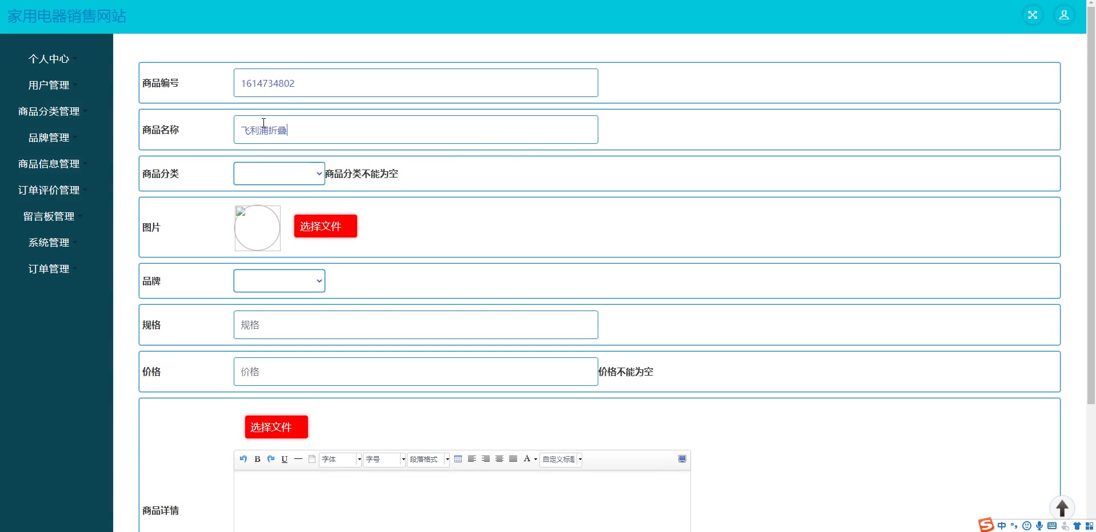Open the Sogou skin shirt icon
This screenshot has height=532, width=1096.
[1077, 526]
